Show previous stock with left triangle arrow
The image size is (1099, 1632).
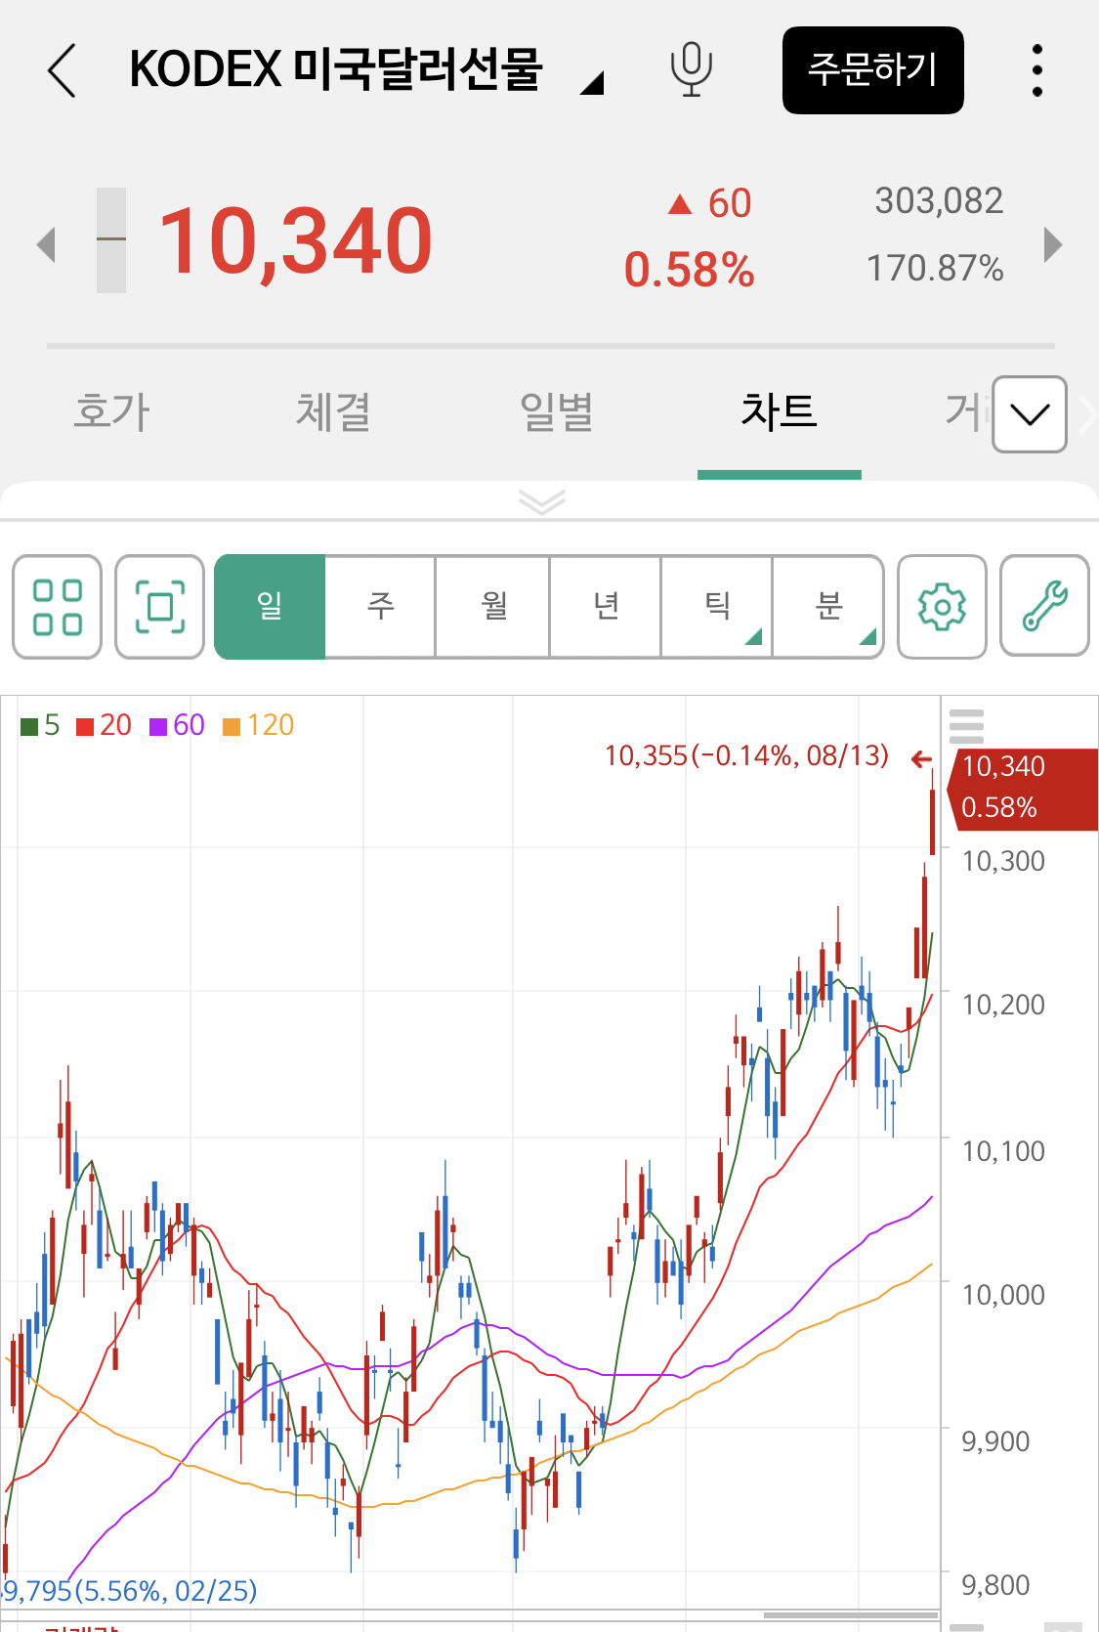click(x=45, y=244)
